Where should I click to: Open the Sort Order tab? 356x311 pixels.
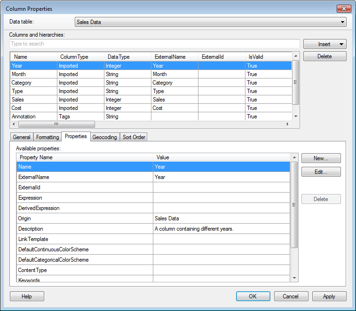click(x=134, y=137)
